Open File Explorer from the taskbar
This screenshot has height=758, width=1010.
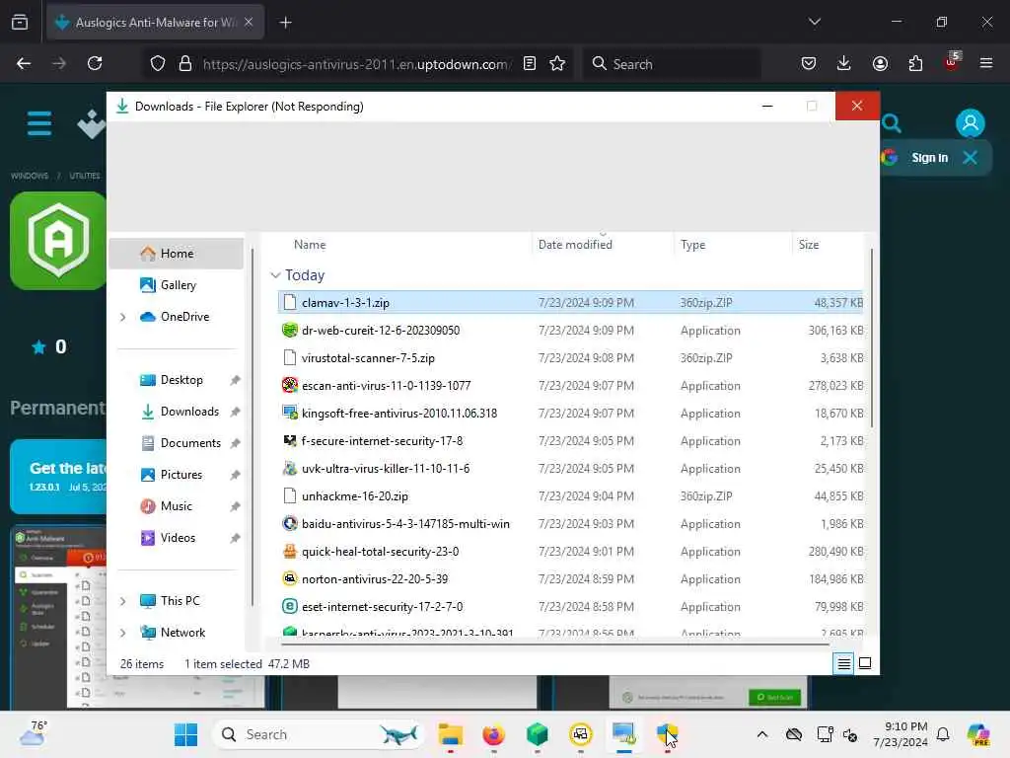click(450, 734)
